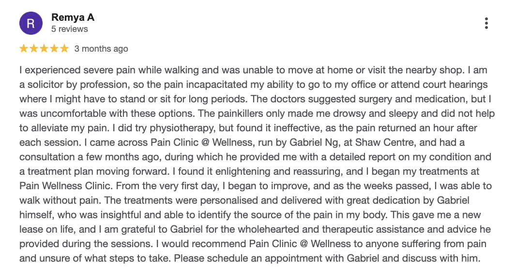Click the fifth yellow rating star
Screen dimensions: 516x279
[64, 48]
